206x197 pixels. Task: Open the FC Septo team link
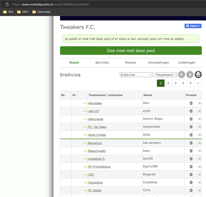(95, 190)
